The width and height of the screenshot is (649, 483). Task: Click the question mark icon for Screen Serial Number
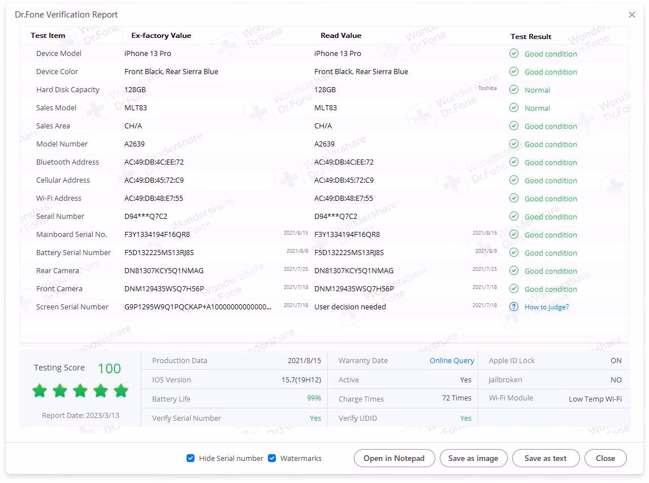(514, 307)
